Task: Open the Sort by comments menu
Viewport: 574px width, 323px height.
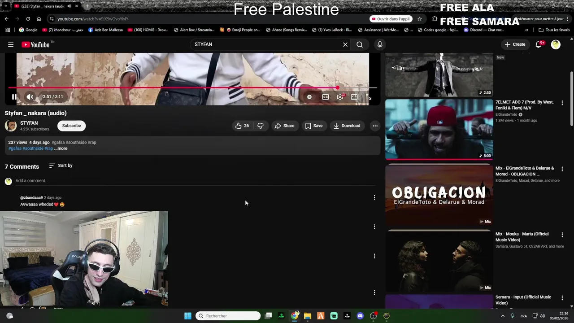Action: click(61, 166)
